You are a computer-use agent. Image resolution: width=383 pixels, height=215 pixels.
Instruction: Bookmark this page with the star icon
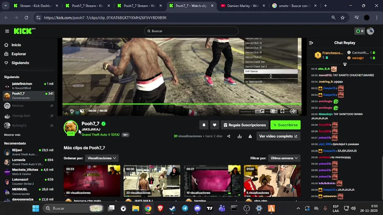[x=342, y=18]
